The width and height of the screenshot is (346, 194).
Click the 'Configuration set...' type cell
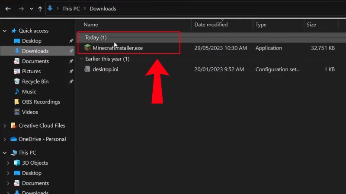click(277, 69)
